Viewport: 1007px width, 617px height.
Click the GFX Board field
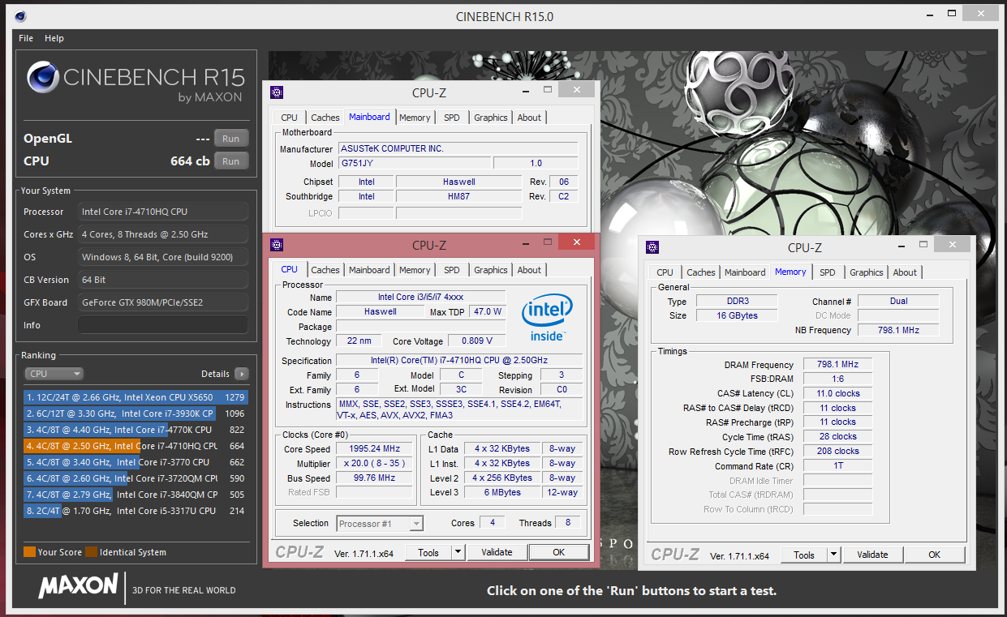tap(163, 302)
